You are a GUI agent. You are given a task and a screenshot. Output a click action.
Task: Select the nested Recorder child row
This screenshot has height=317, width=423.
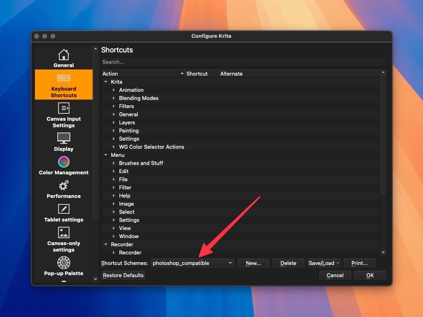[x=241, y=252]
